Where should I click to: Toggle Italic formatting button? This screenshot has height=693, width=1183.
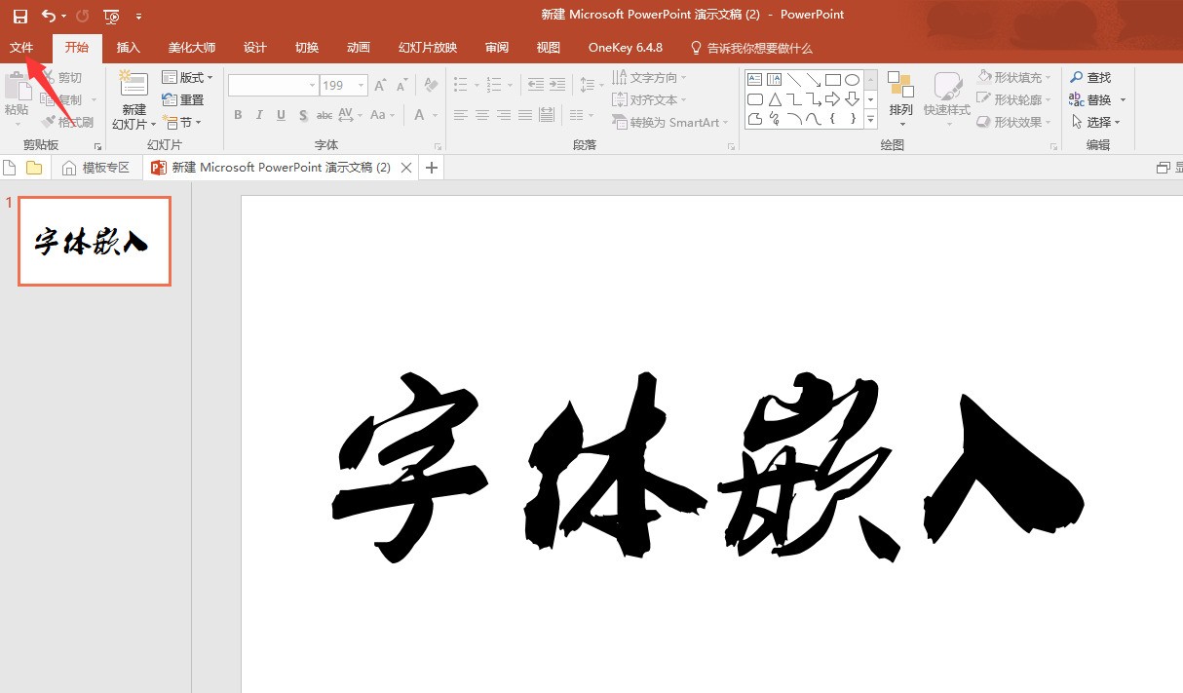[259, 115]
